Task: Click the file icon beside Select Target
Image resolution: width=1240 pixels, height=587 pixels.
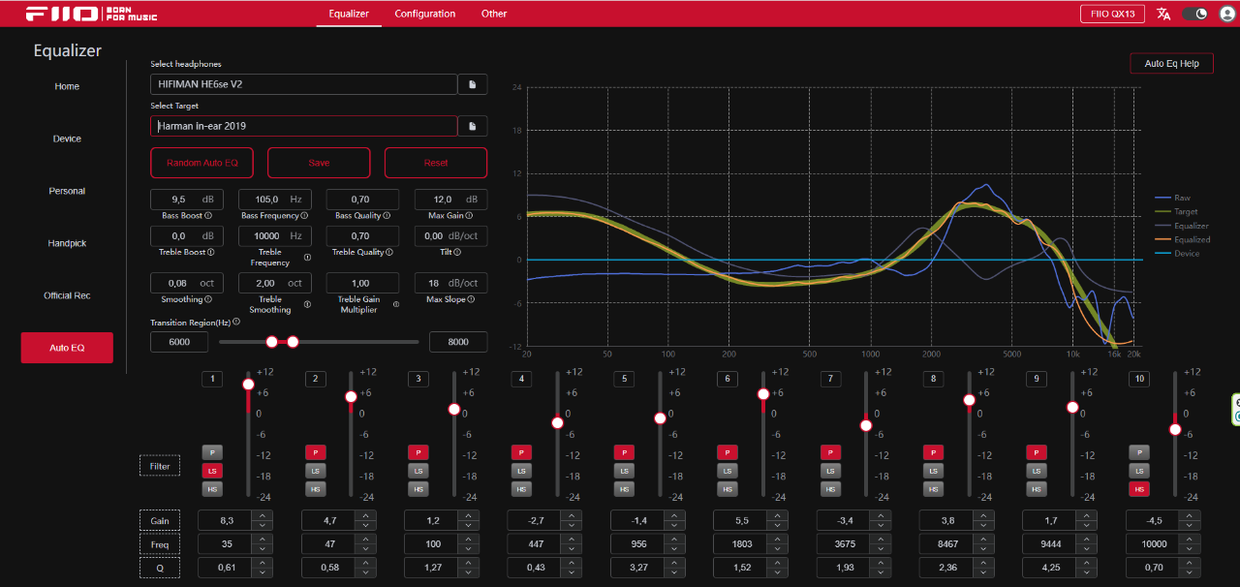Action: [x=473, y=126]
